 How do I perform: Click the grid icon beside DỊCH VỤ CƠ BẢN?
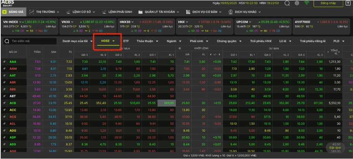coord(188,12)
